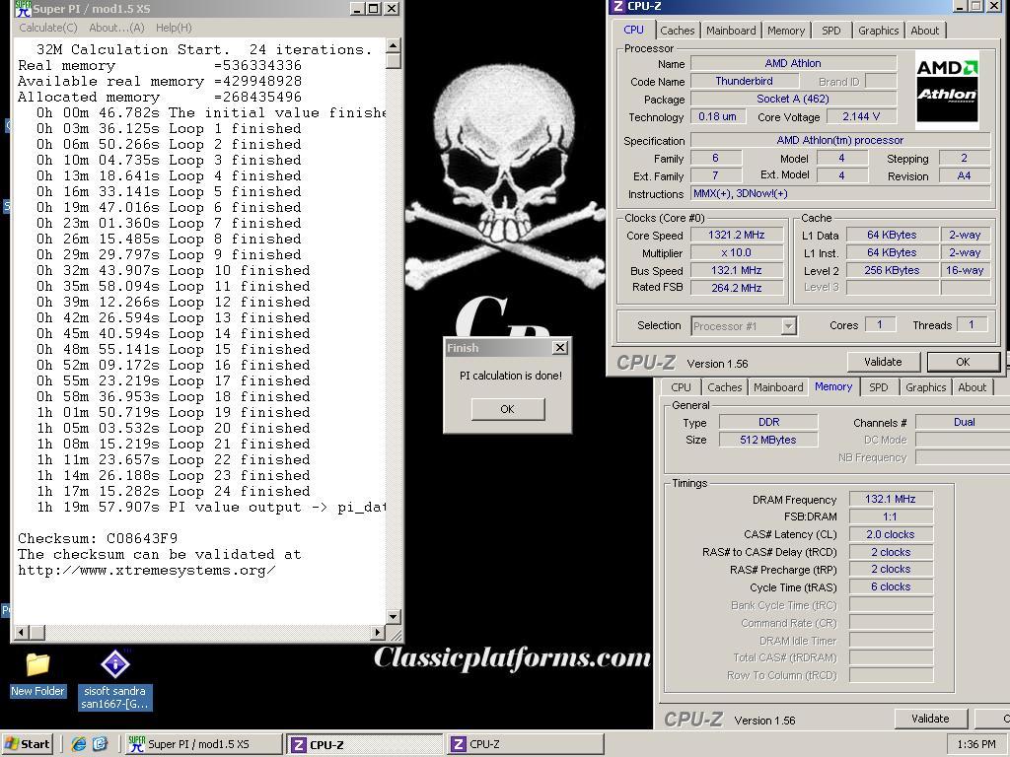Click the Level 2 256 KBytes value

click(892, 270)
